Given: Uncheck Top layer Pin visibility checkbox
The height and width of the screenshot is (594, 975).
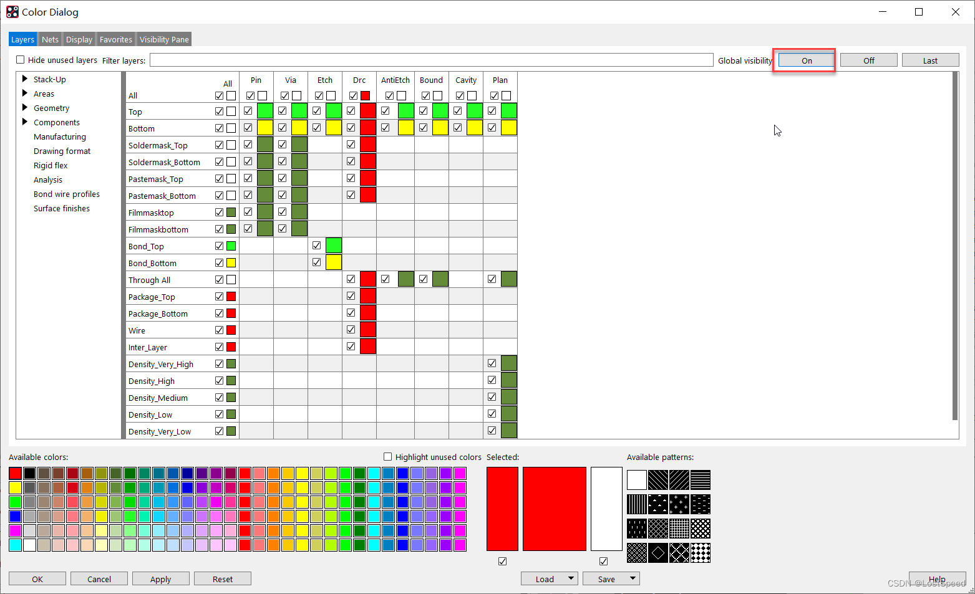Looking at the screenshot, I should click(248, 111).
